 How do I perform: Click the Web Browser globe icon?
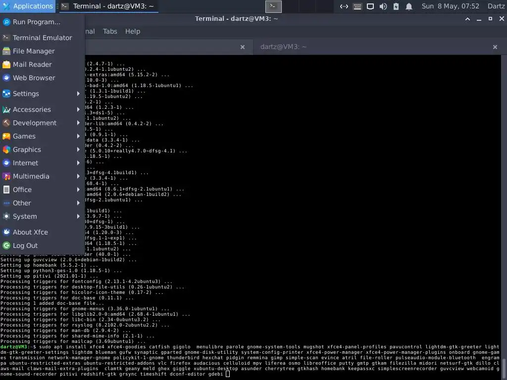click(x=6, y=78)
